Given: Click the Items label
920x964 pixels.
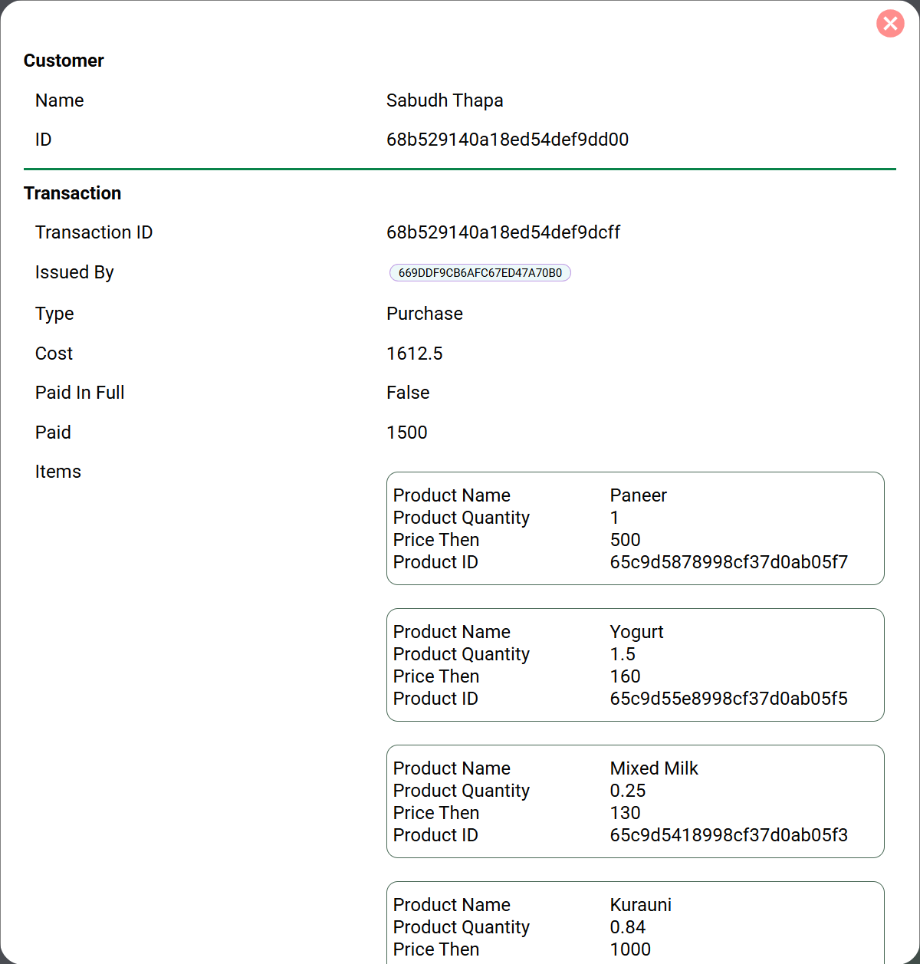Looking at the screenshot, I should pyautogui.click(x=58, y=472).
